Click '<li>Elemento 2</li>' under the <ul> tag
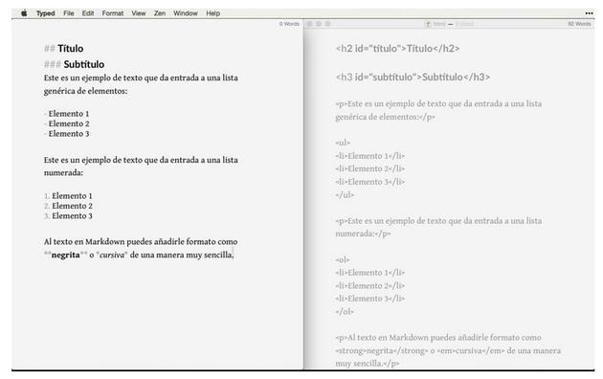Image resolution: width=603 pixels, height=379 pixels. (x=370, y=168)
